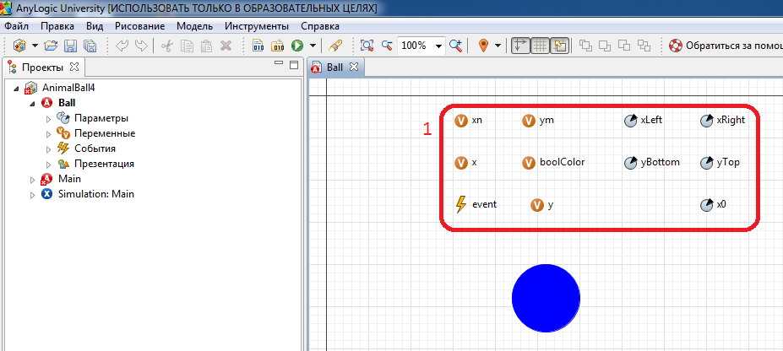Maximize the Проекты panel
The width and height of the screenshot is (783, 351).
pos(294,65)
